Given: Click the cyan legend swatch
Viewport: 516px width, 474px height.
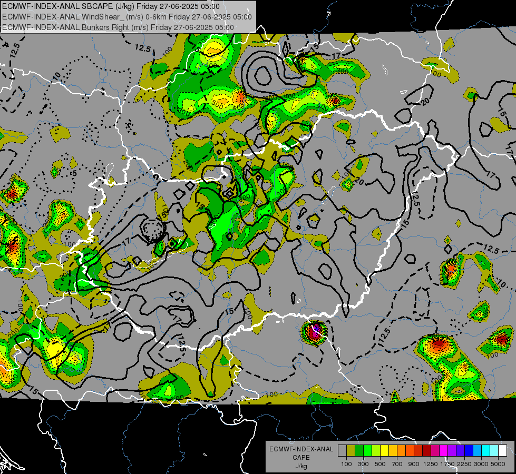Looking at the screenshot, I should tap(486, 451).
